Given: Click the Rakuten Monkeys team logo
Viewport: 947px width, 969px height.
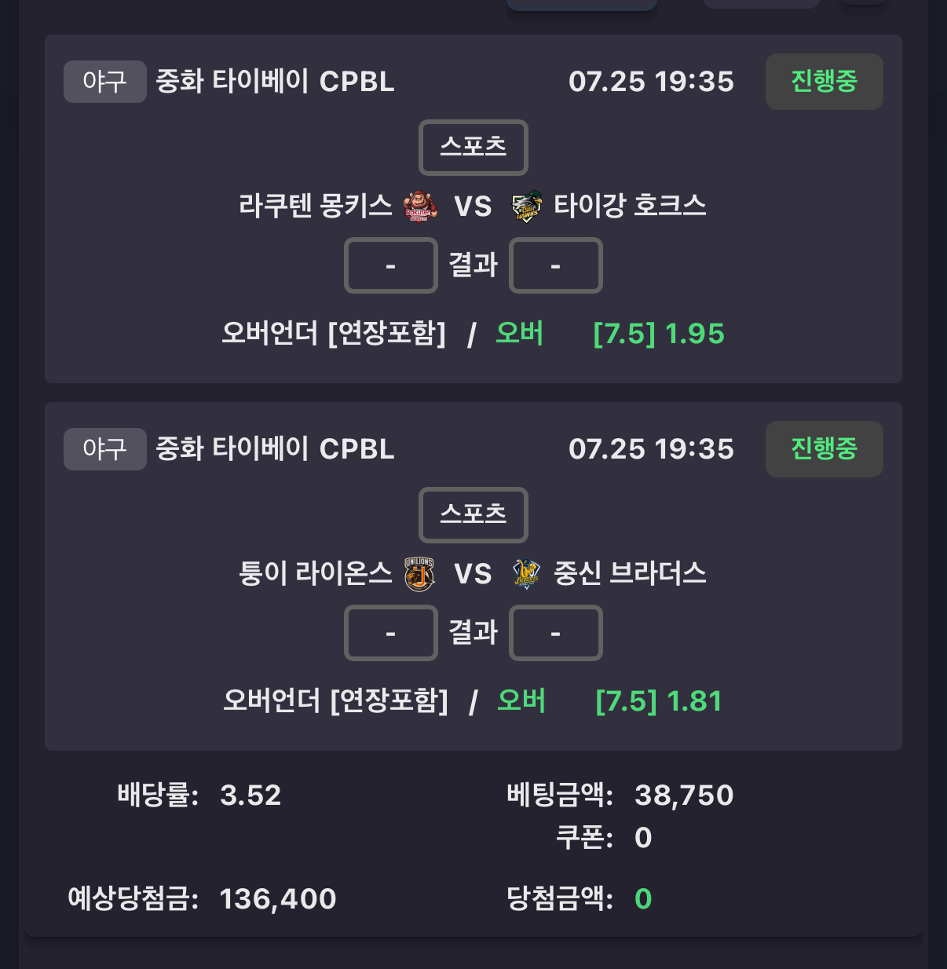Looking at the screenshot, I should tap(421, 207).
